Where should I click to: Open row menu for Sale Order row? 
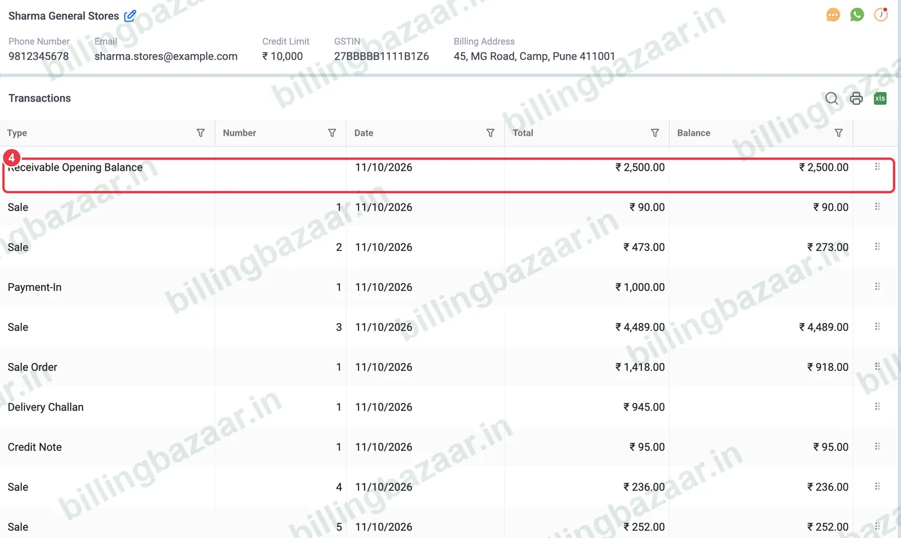(x=877, y=367)
